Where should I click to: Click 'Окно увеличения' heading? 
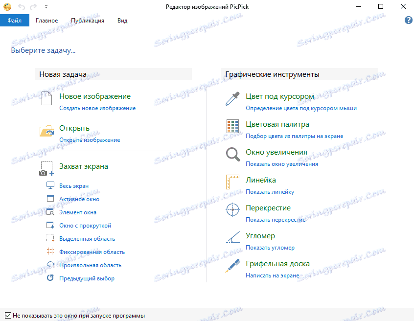(x=276, y=152)
